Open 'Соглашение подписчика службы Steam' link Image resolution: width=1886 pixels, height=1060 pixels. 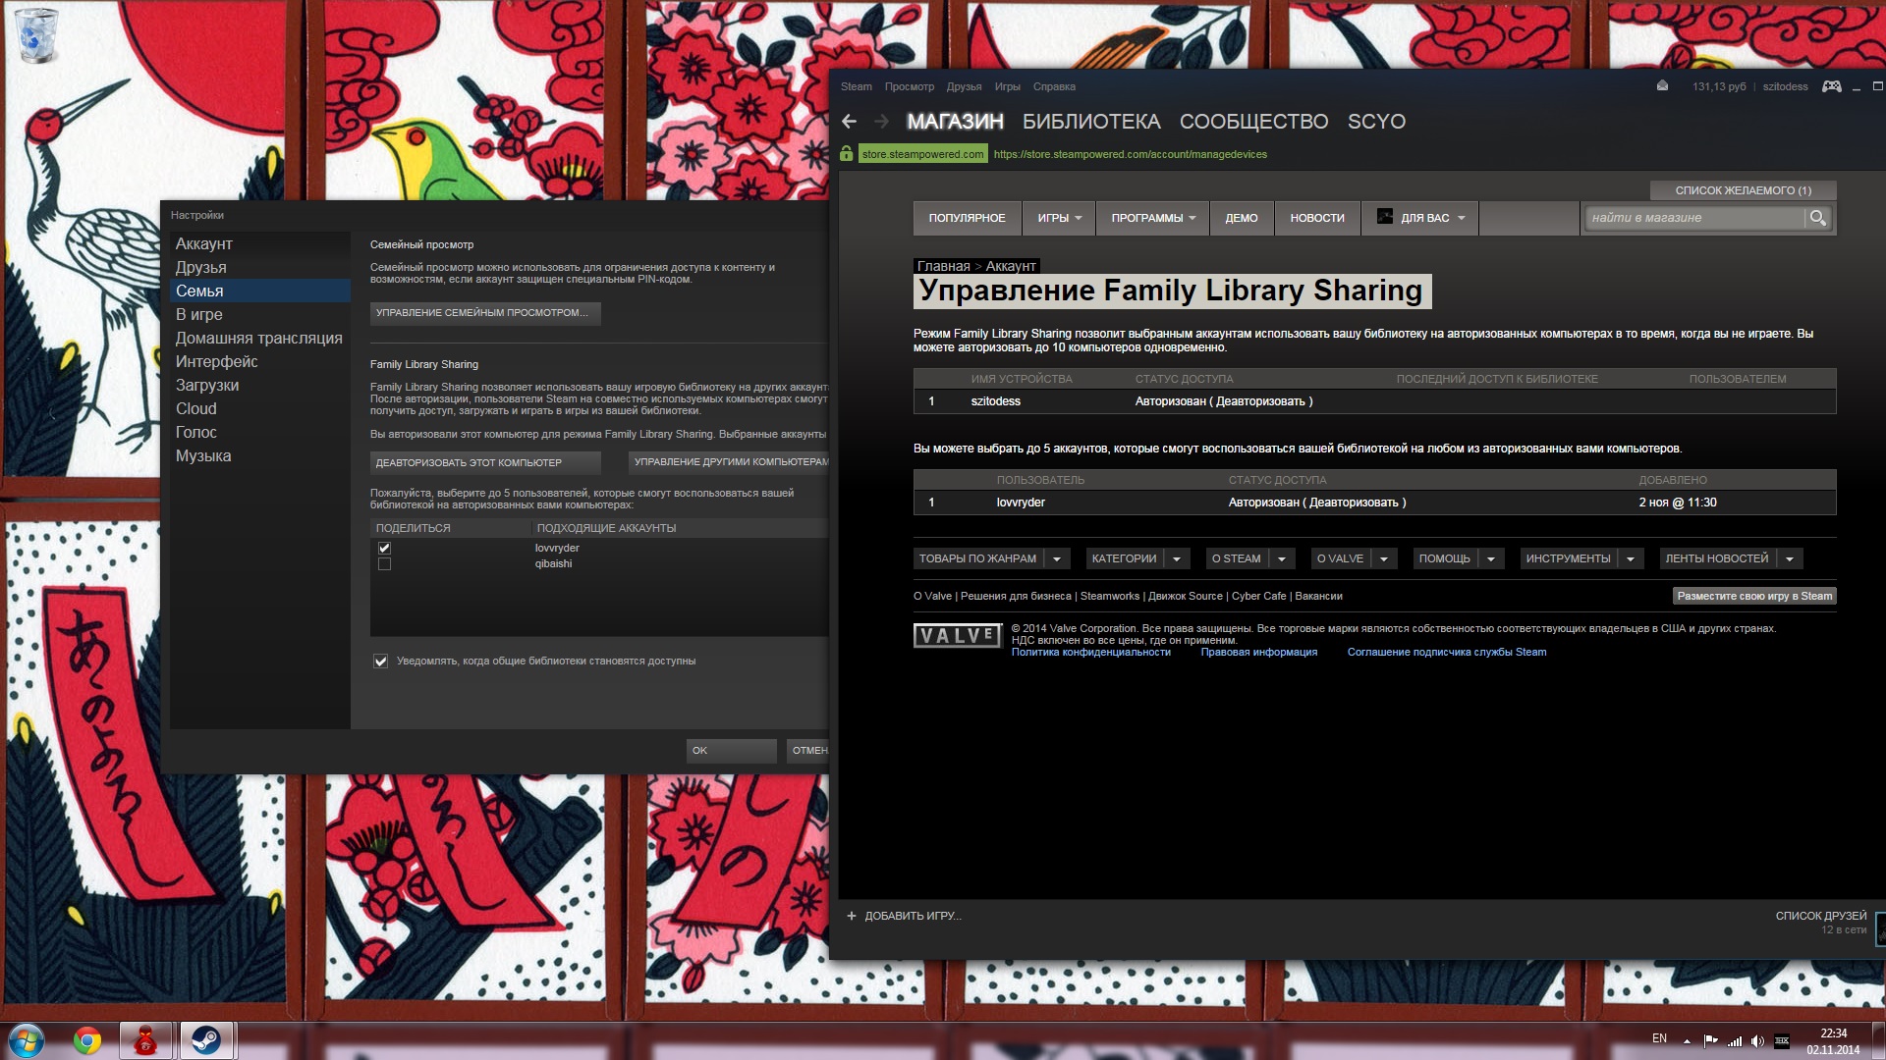[1446, 653]
